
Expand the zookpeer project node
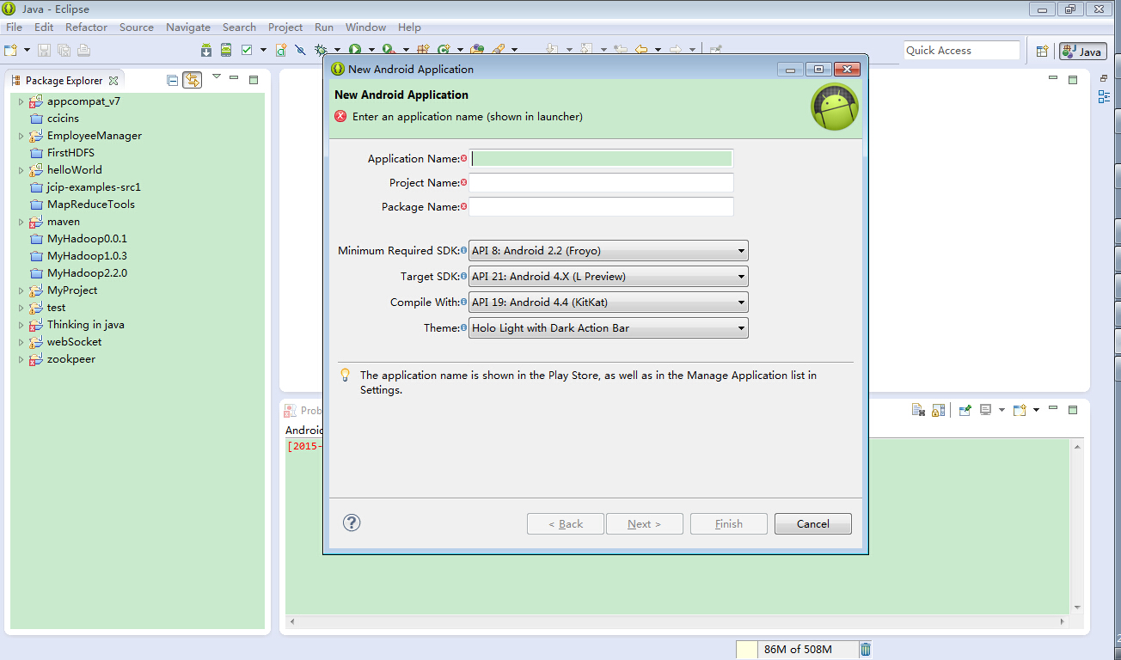[21, 359]
